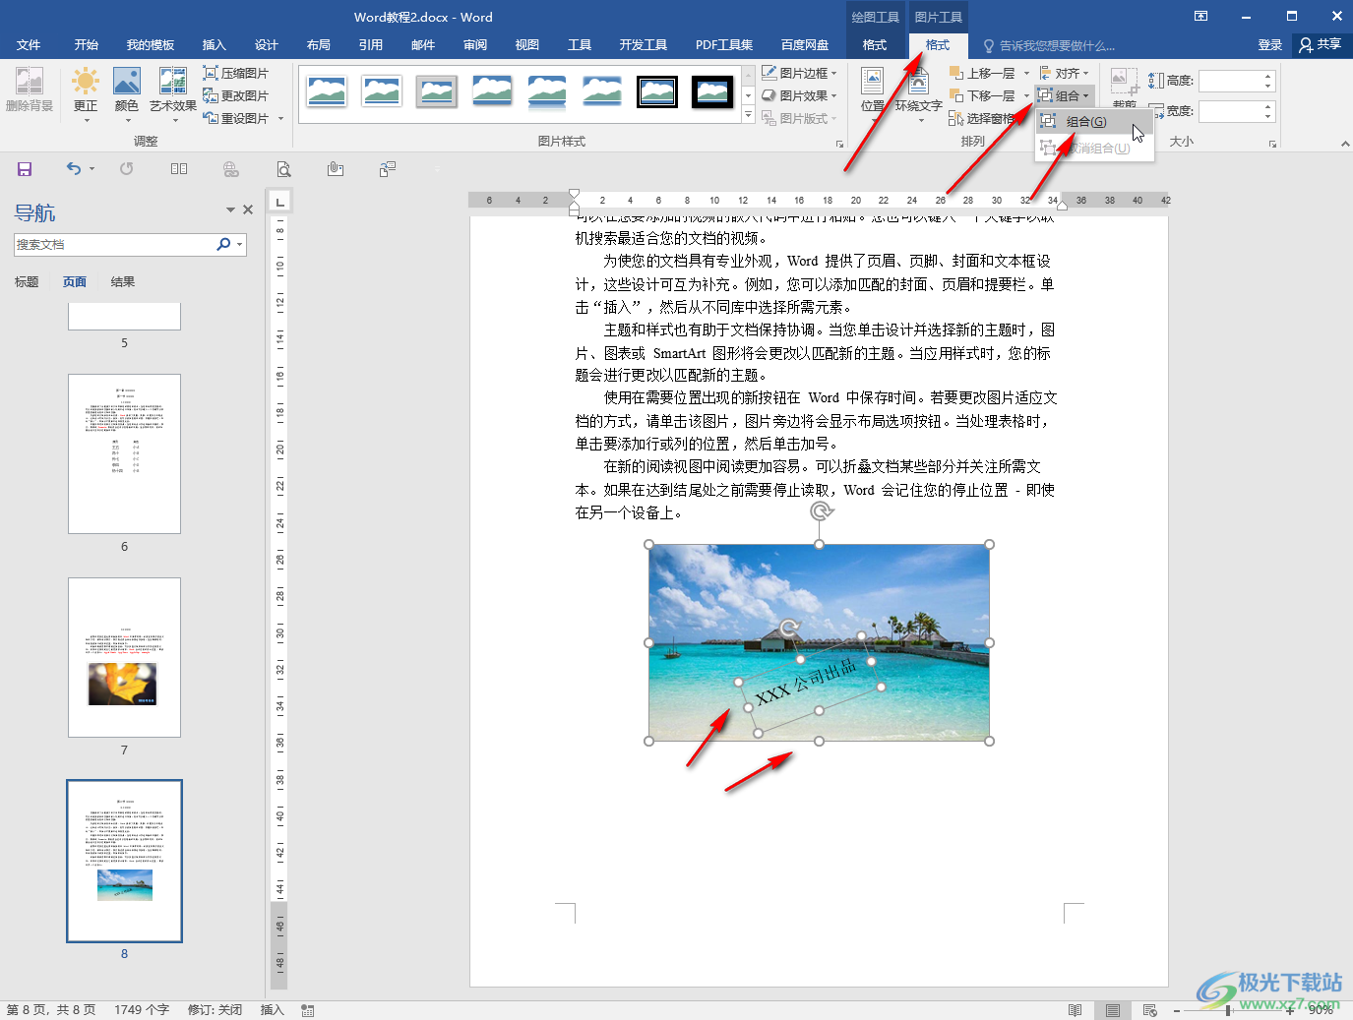The width and height of the screenshot is (1353, 1020).
Task: Click the Share (共享) button
Action: pyautogui.click(x=1321, y=45)
